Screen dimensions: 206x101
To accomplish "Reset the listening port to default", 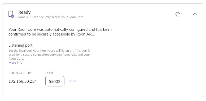I will point(73,81).
